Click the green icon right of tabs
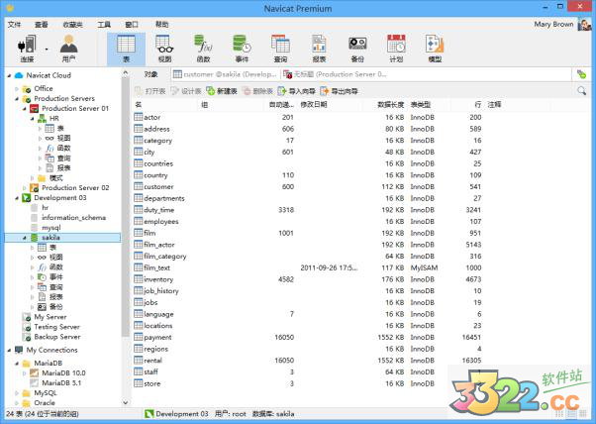The width and height of the screenshot is (596, 424). pyautogui.click(x=581, y=74)
